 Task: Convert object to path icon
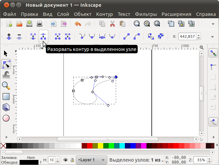click(151, 36)
